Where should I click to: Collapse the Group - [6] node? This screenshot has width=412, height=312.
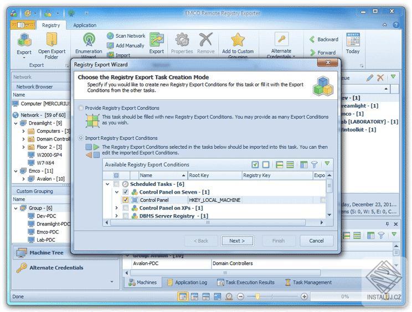(x=16, y=208)
